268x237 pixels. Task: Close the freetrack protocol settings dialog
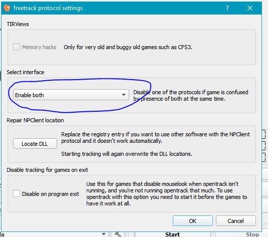click(x=250, y=8)
